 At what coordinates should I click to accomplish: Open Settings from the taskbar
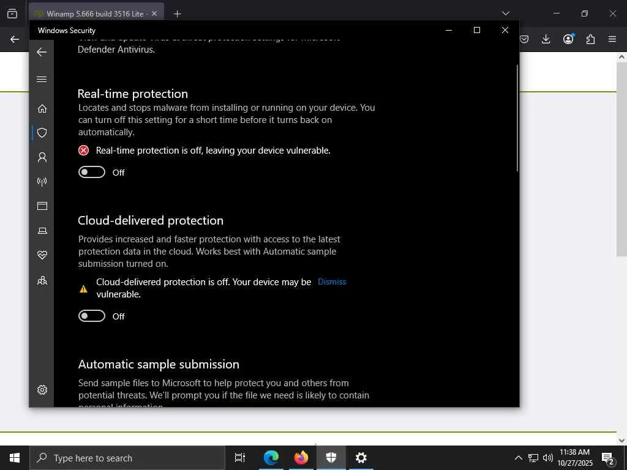pyautogui.click(x=361, y=458)
